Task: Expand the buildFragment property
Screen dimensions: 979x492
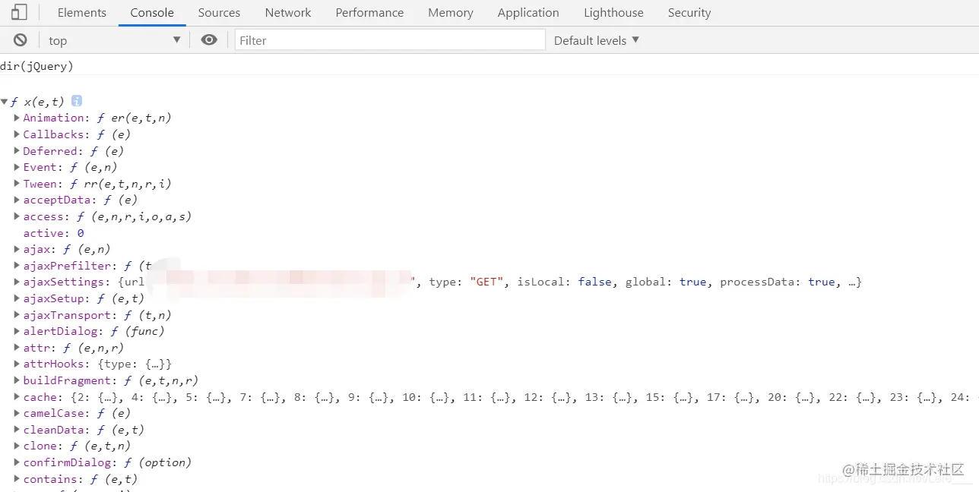Action: point(17,380)
